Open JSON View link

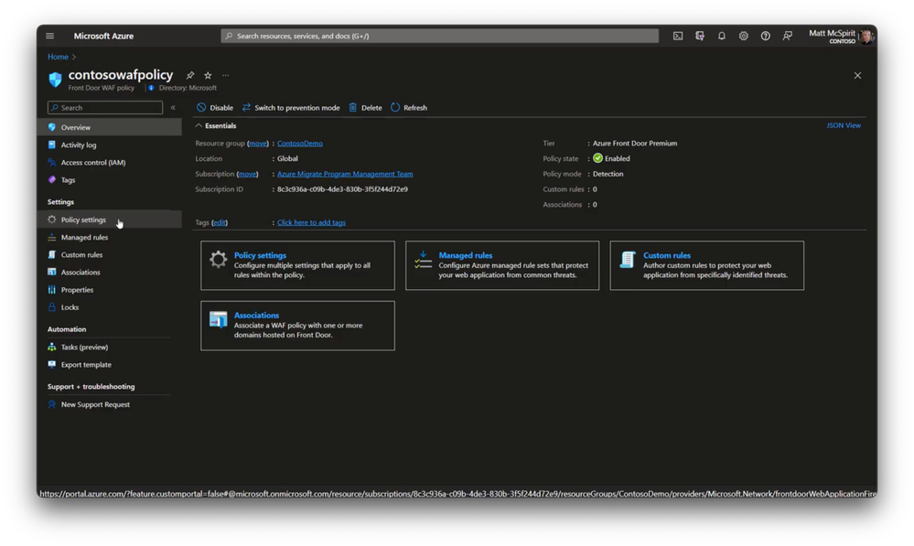844,125
